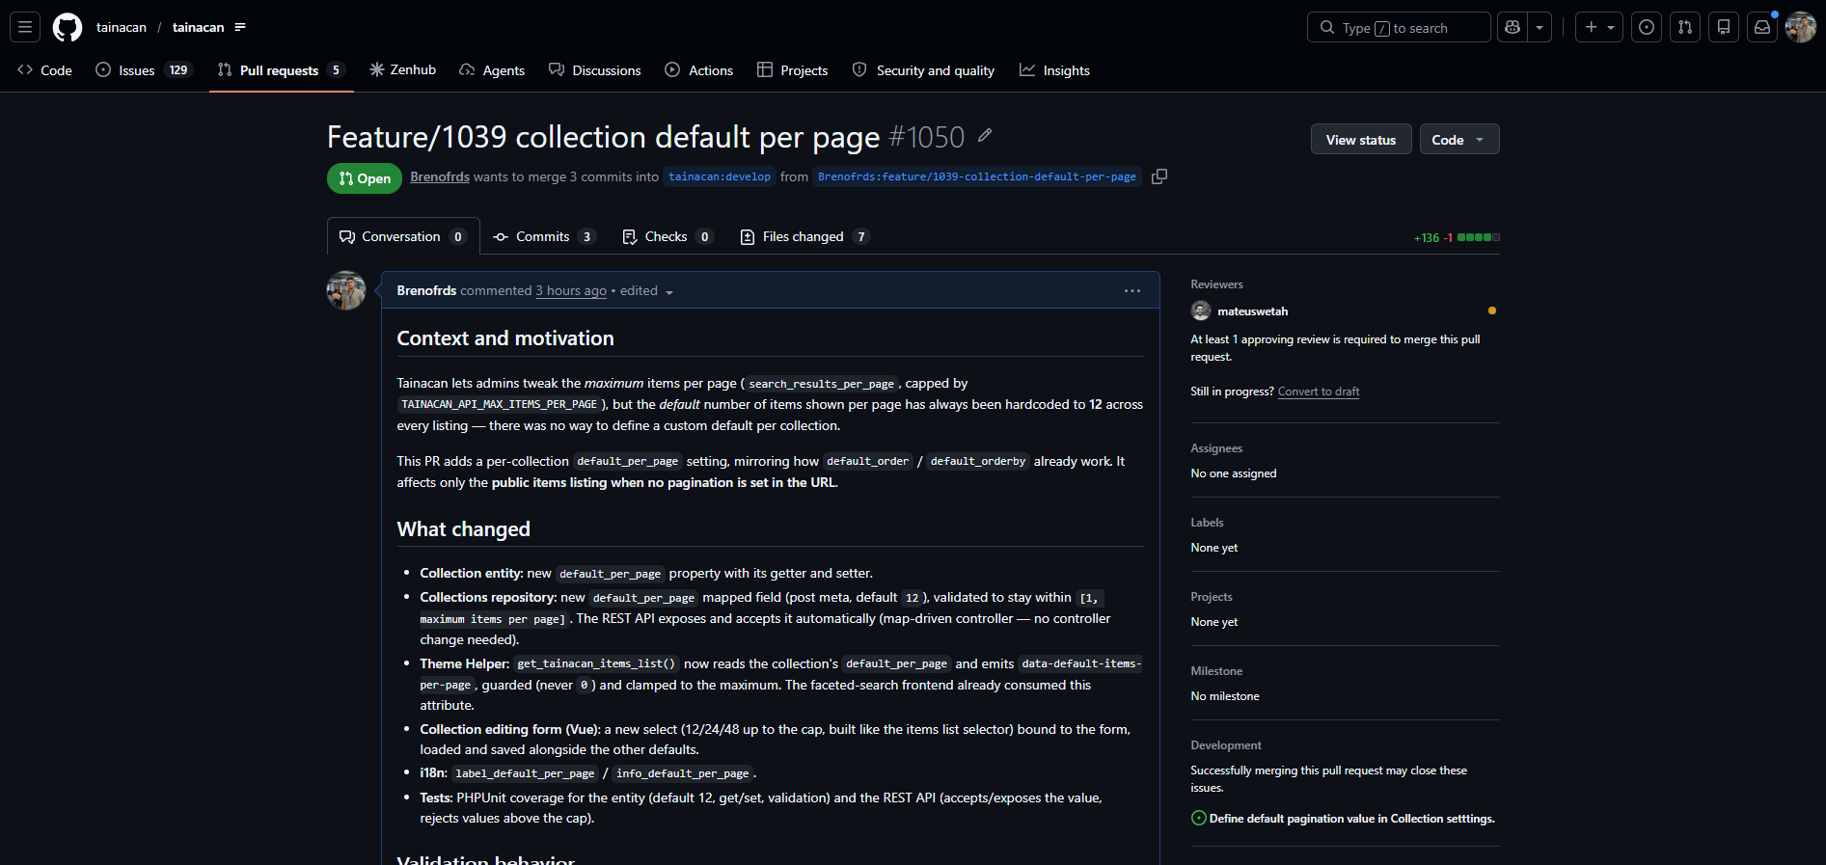Viewport: 1826px width, 865px height.
Task: Click mateuswetah pending review status dot
Action: 1492,311
